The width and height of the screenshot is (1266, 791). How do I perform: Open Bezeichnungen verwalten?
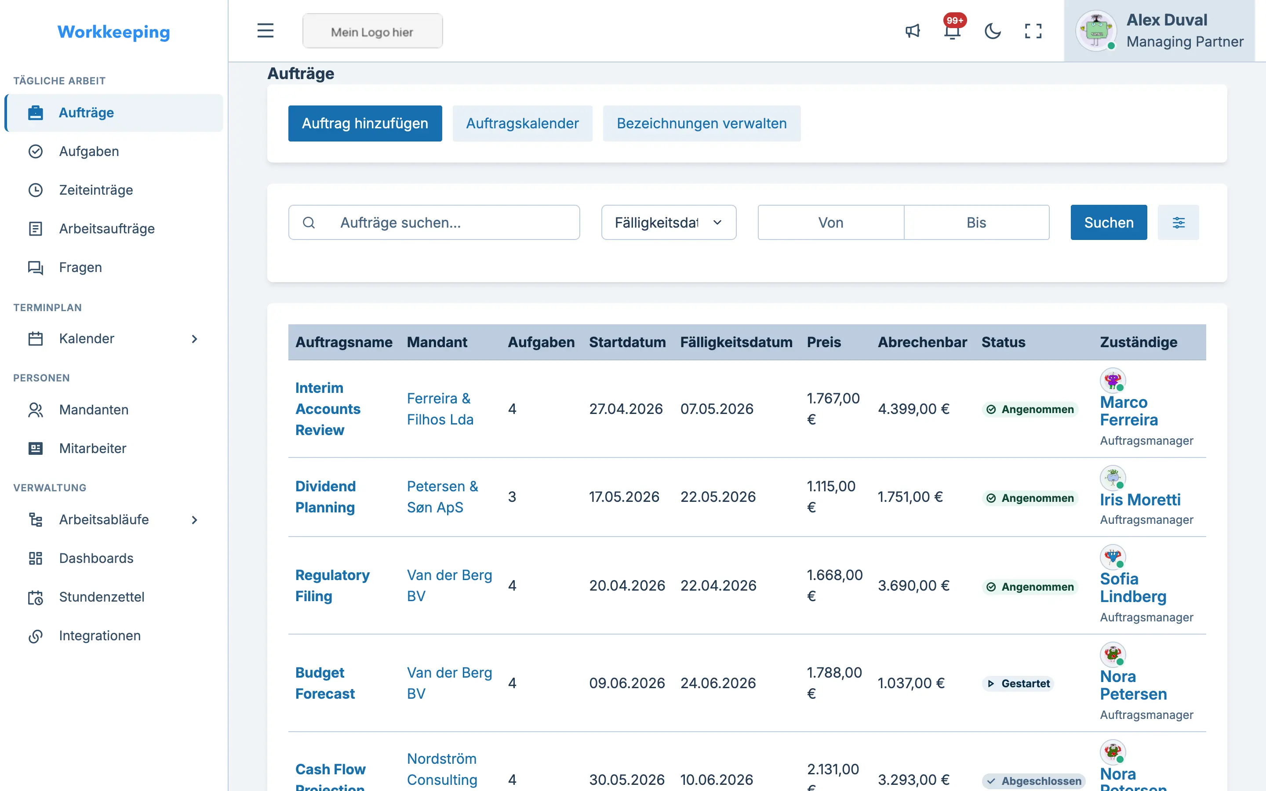point(702,123)
